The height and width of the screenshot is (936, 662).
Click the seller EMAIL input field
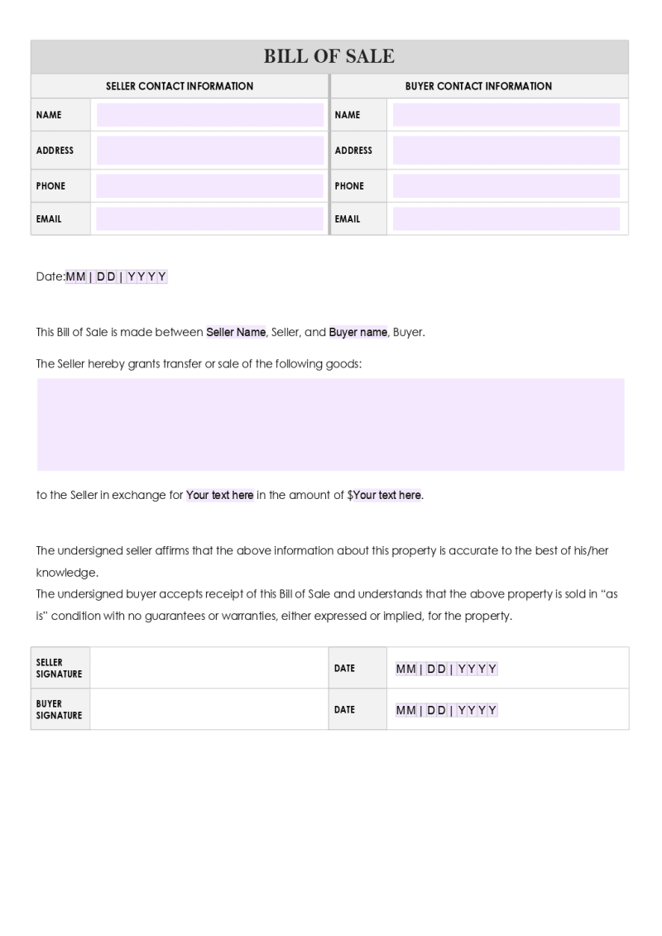(210, 219)
